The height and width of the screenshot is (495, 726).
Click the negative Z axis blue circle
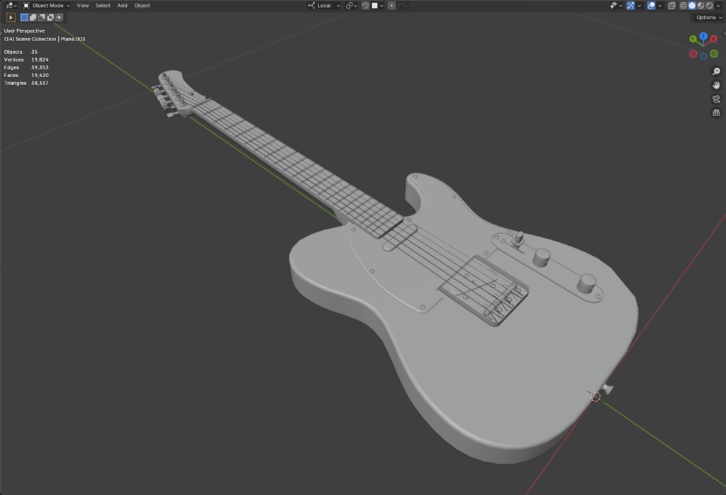(x=703, y=57)
